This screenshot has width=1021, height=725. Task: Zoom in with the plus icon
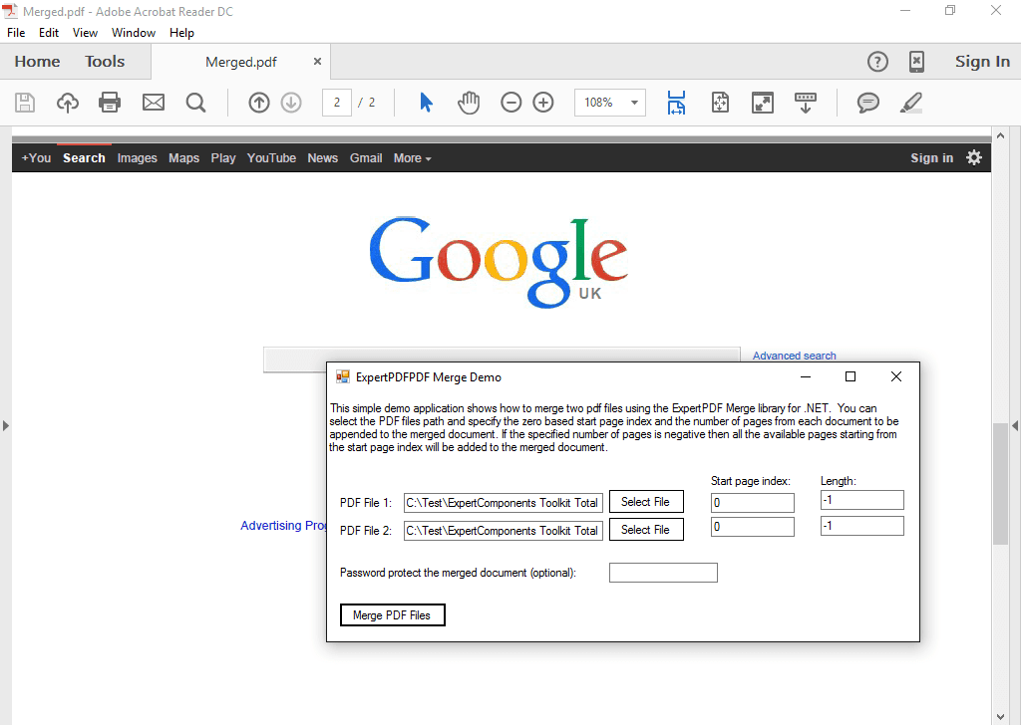543,103
